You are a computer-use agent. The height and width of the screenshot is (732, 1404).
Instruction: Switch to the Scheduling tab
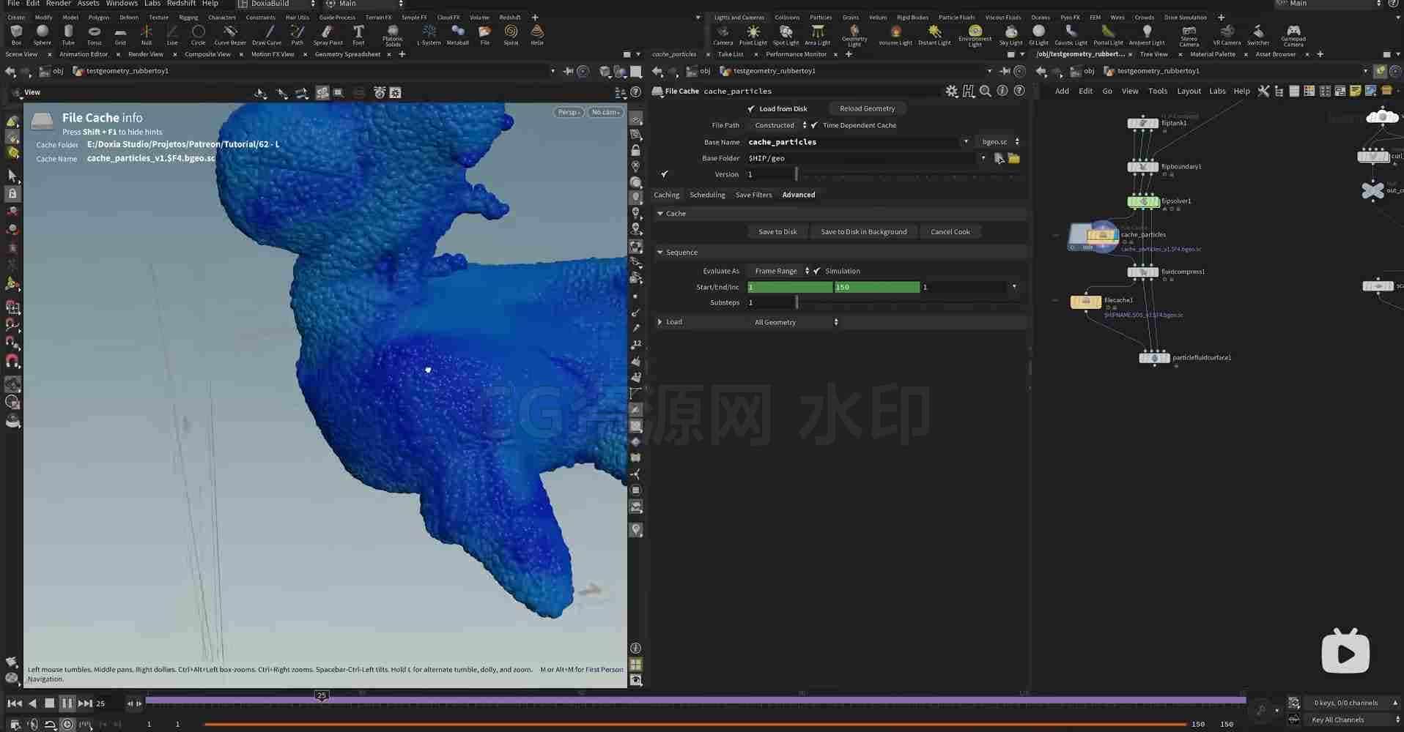[707, 195]
